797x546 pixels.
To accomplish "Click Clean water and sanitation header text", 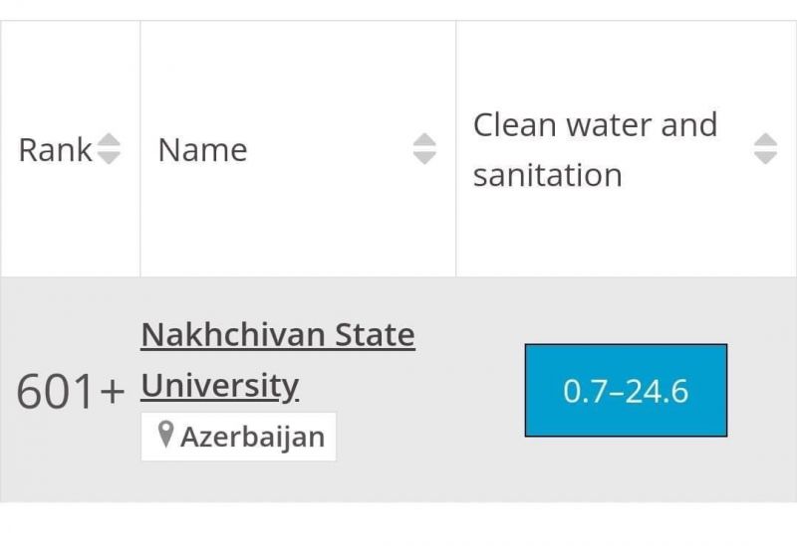I will click(595, 150).
